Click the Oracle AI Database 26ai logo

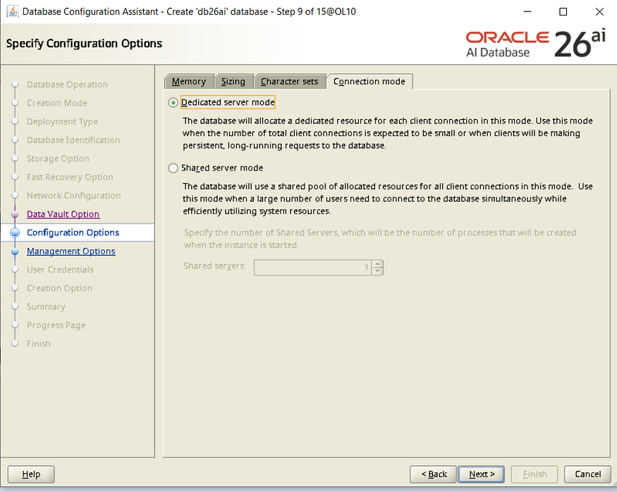535,44
